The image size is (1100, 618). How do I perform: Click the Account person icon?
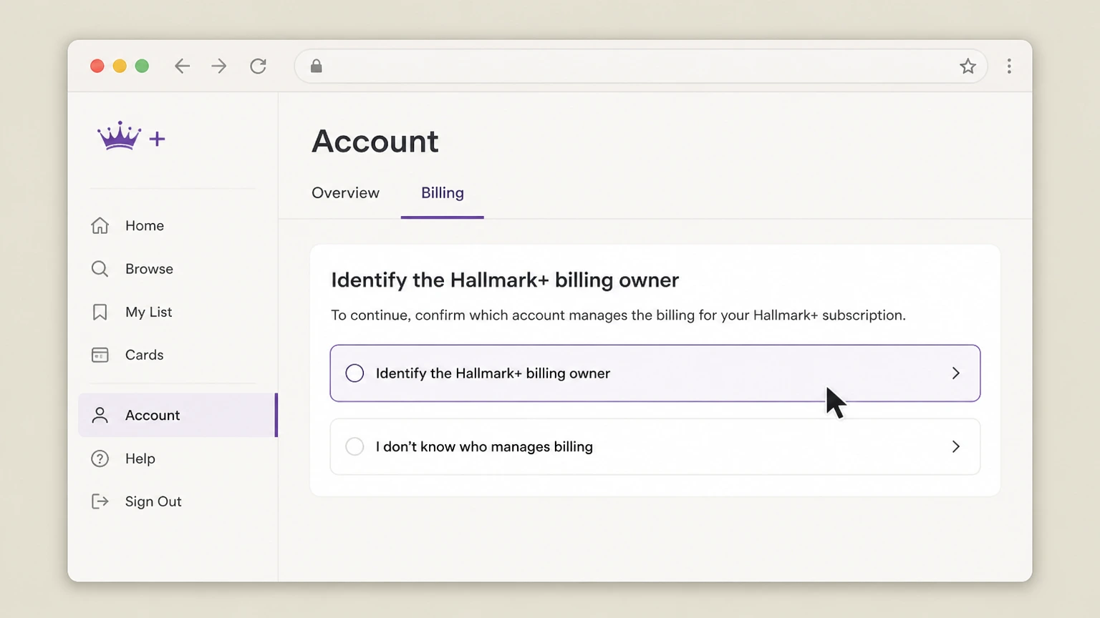tap(100, 415)
